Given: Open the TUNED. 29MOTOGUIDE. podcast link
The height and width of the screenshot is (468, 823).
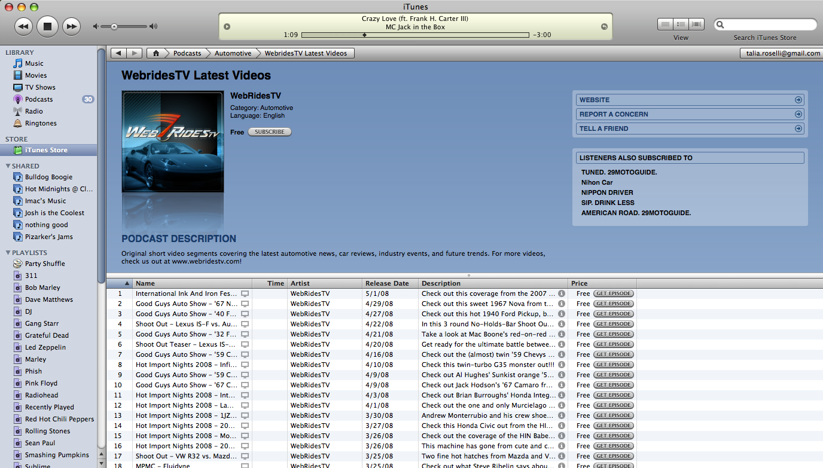Looking at the screenshot, I should tap(619, 172).
